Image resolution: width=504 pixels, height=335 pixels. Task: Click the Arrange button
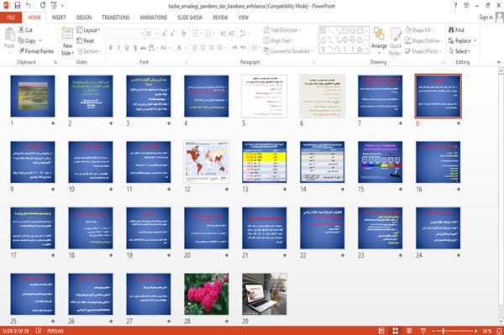(x=379, y=41)
